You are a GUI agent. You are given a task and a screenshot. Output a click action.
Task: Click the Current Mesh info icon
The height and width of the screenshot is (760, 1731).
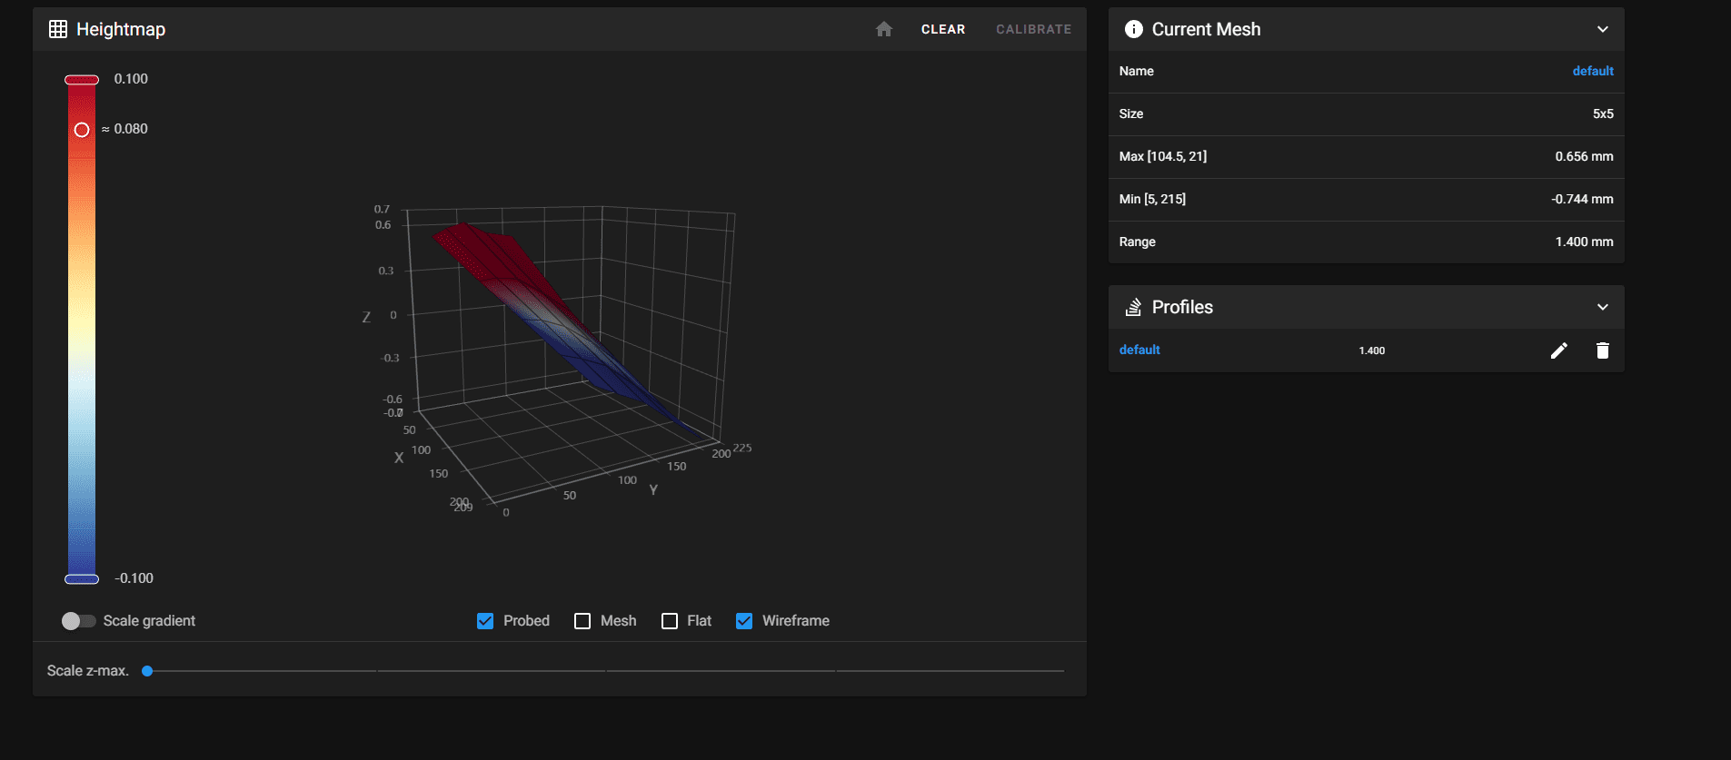1134,29
